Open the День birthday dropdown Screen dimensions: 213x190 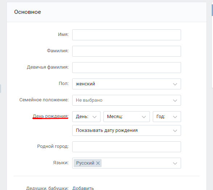(86, 117)
